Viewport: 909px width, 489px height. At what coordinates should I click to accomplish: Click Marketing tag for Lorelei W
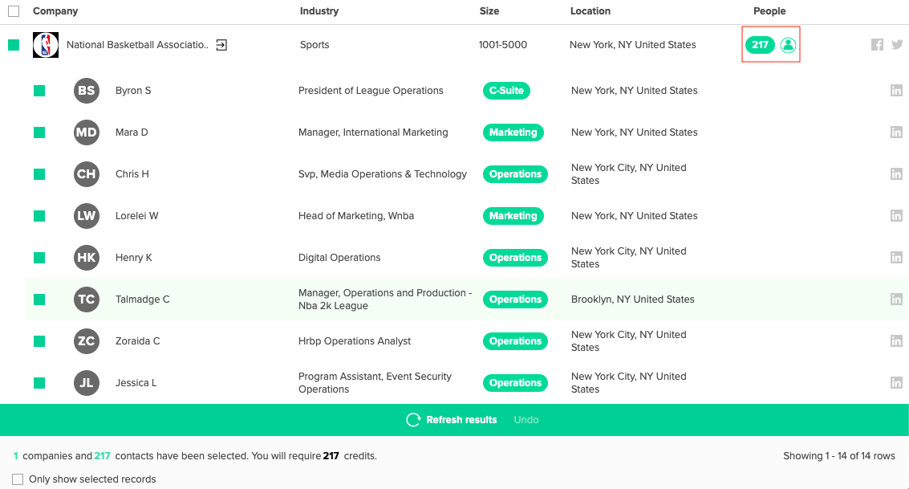point(513,216)
